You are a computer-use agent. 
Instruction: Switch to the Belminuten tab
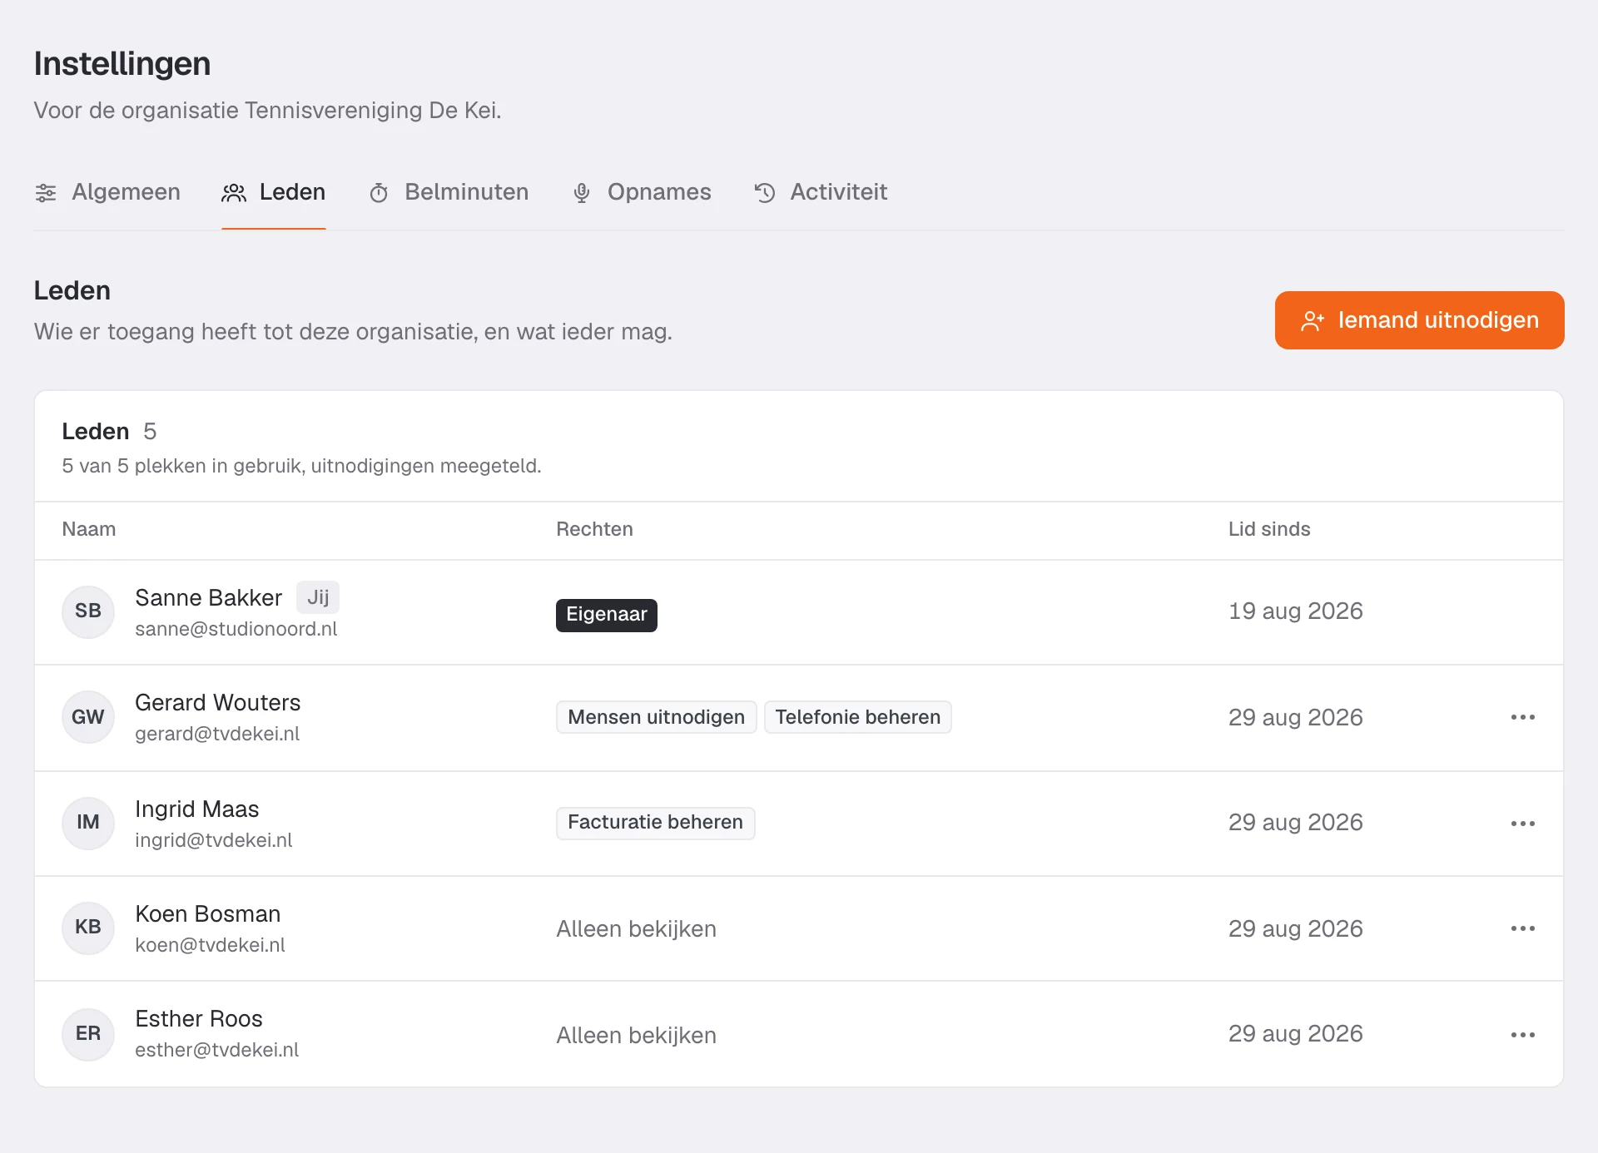coord(449,192)
